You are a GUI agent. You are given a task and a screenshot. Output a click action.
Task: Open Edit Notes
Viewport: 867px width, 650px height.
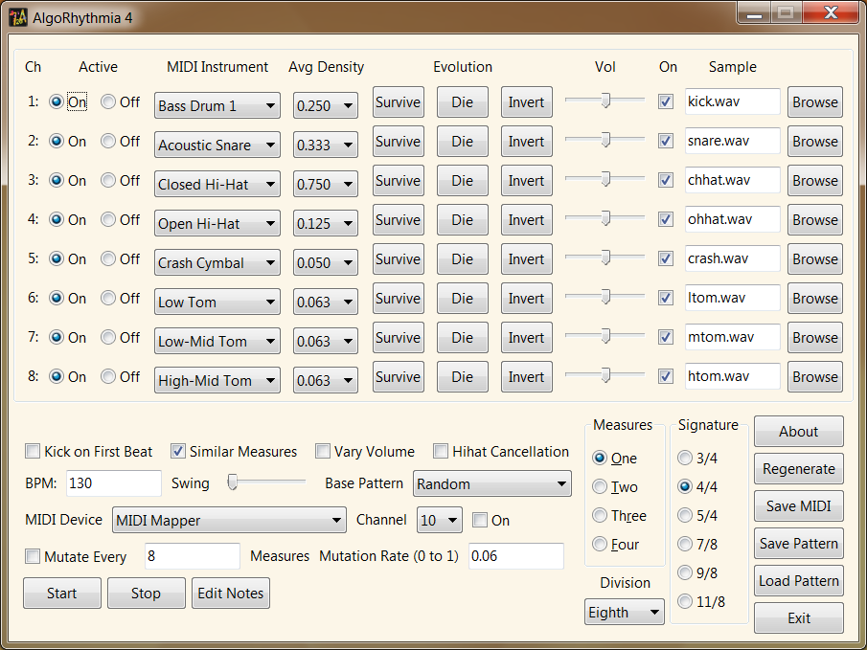[231, 594]
